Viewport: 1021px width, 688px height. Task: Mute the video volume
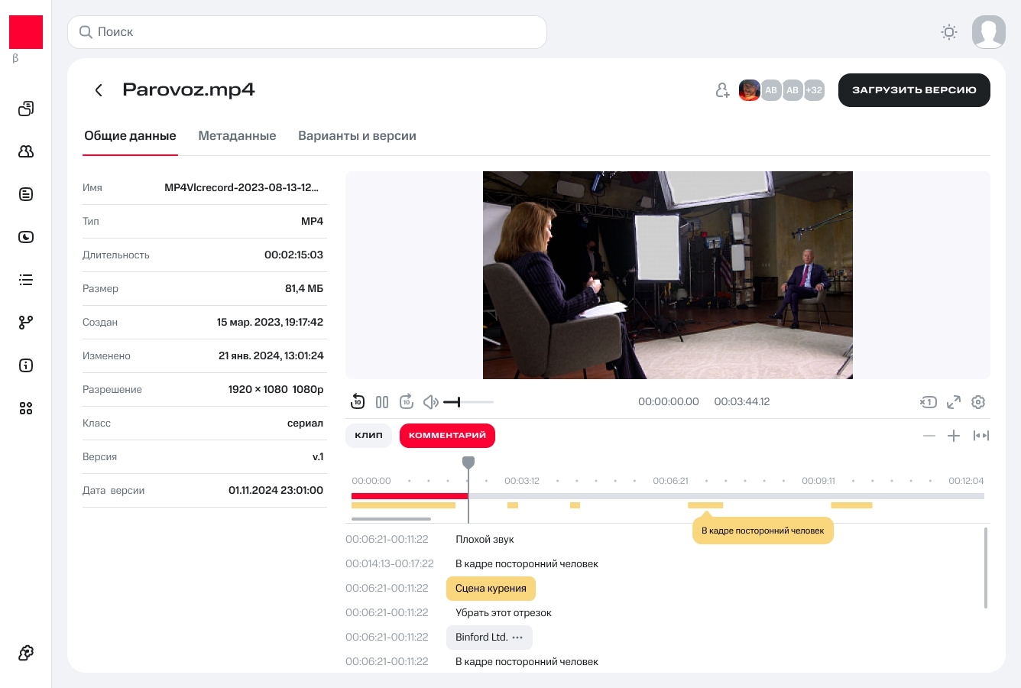(x=430, y=402)
